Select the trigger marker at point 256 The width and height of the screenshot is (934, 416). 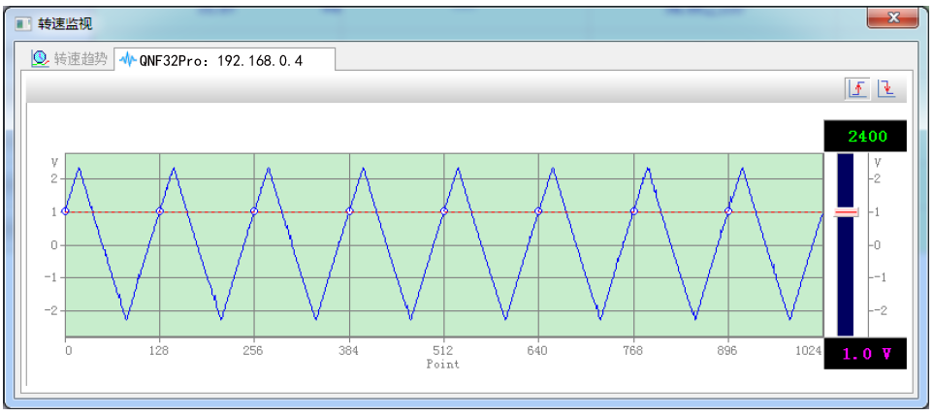[x=254, y=211]
